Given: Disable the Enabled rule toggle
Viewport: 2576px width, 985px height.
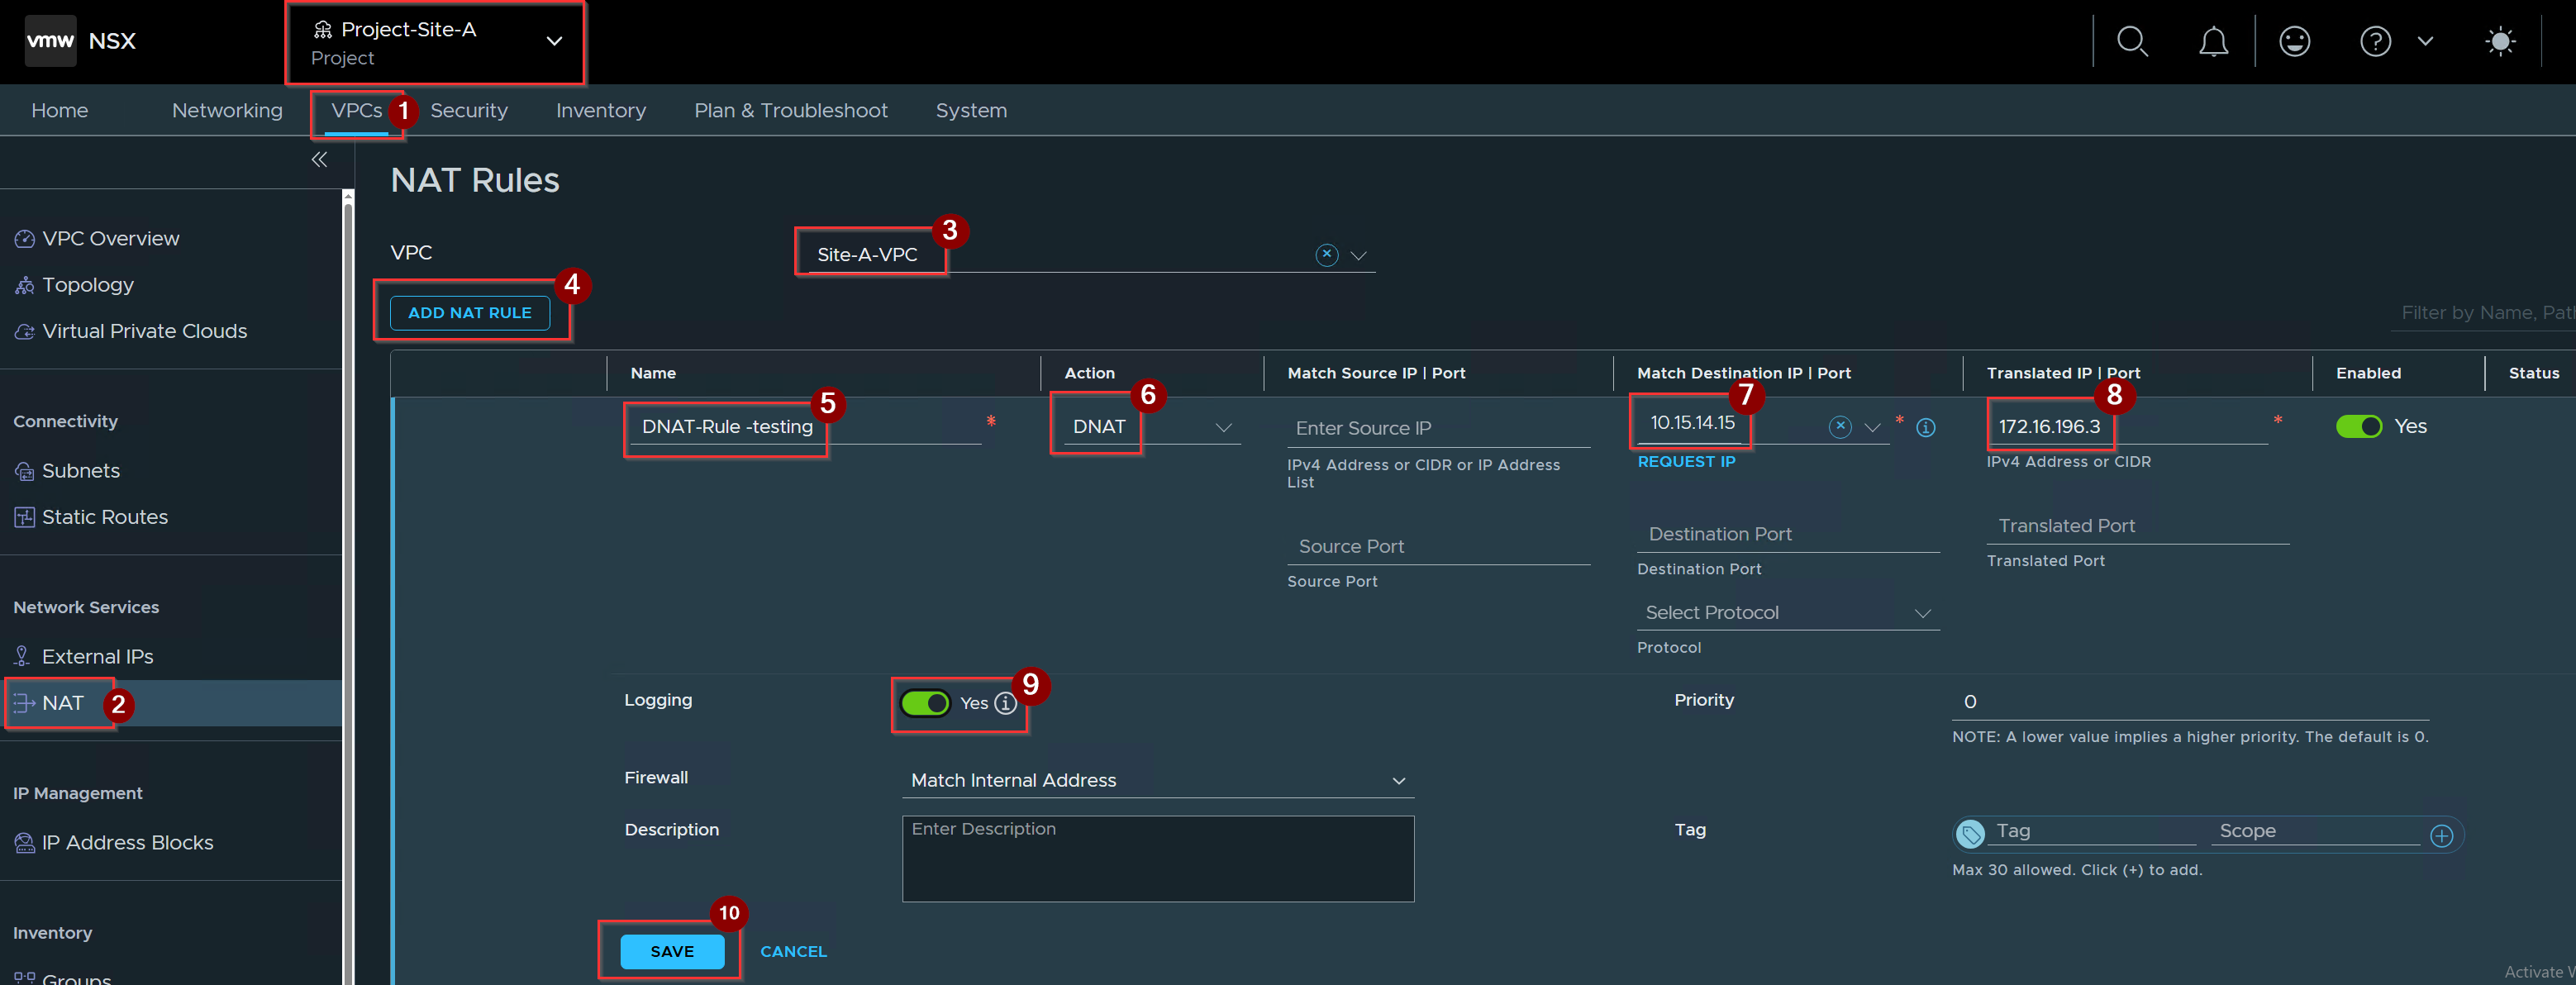Looking at the screenshot, I should click(x=2358, y=427).
